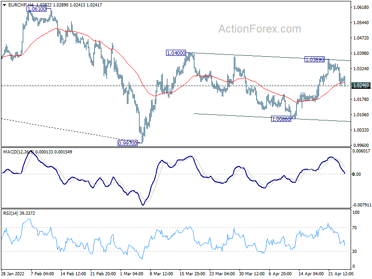The height and width of the screenshot is (279, 372).
Task: Click the 1.03980 price axis value
Action: coord(361,53)
